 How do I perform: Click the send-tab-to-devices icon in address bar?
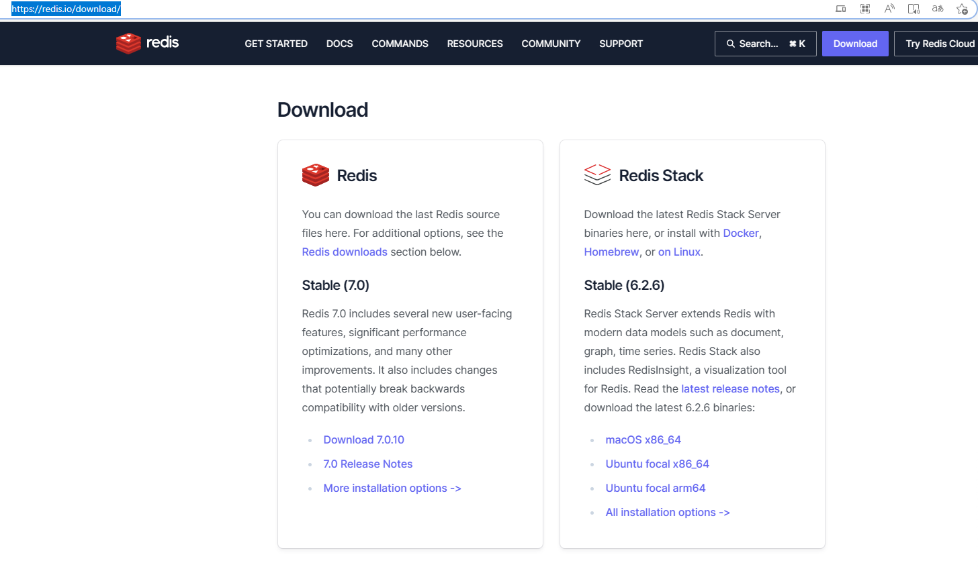tap(840, 9)
